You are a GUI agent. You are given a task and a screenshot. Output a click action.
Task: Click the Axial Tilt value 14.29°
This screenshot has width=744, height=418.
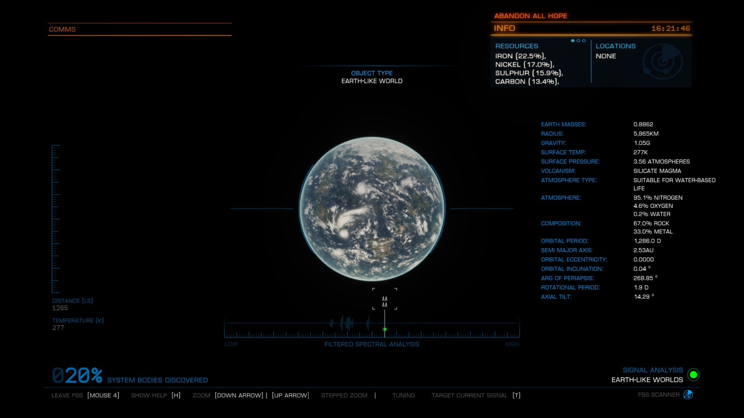pyautogui.click(x=644, y=296)
